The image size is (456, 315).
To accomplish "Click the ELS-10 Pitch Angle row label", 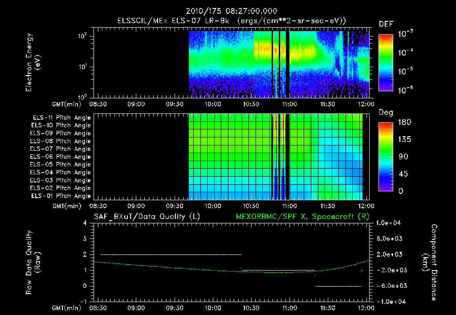I will (x=61, y=125).
